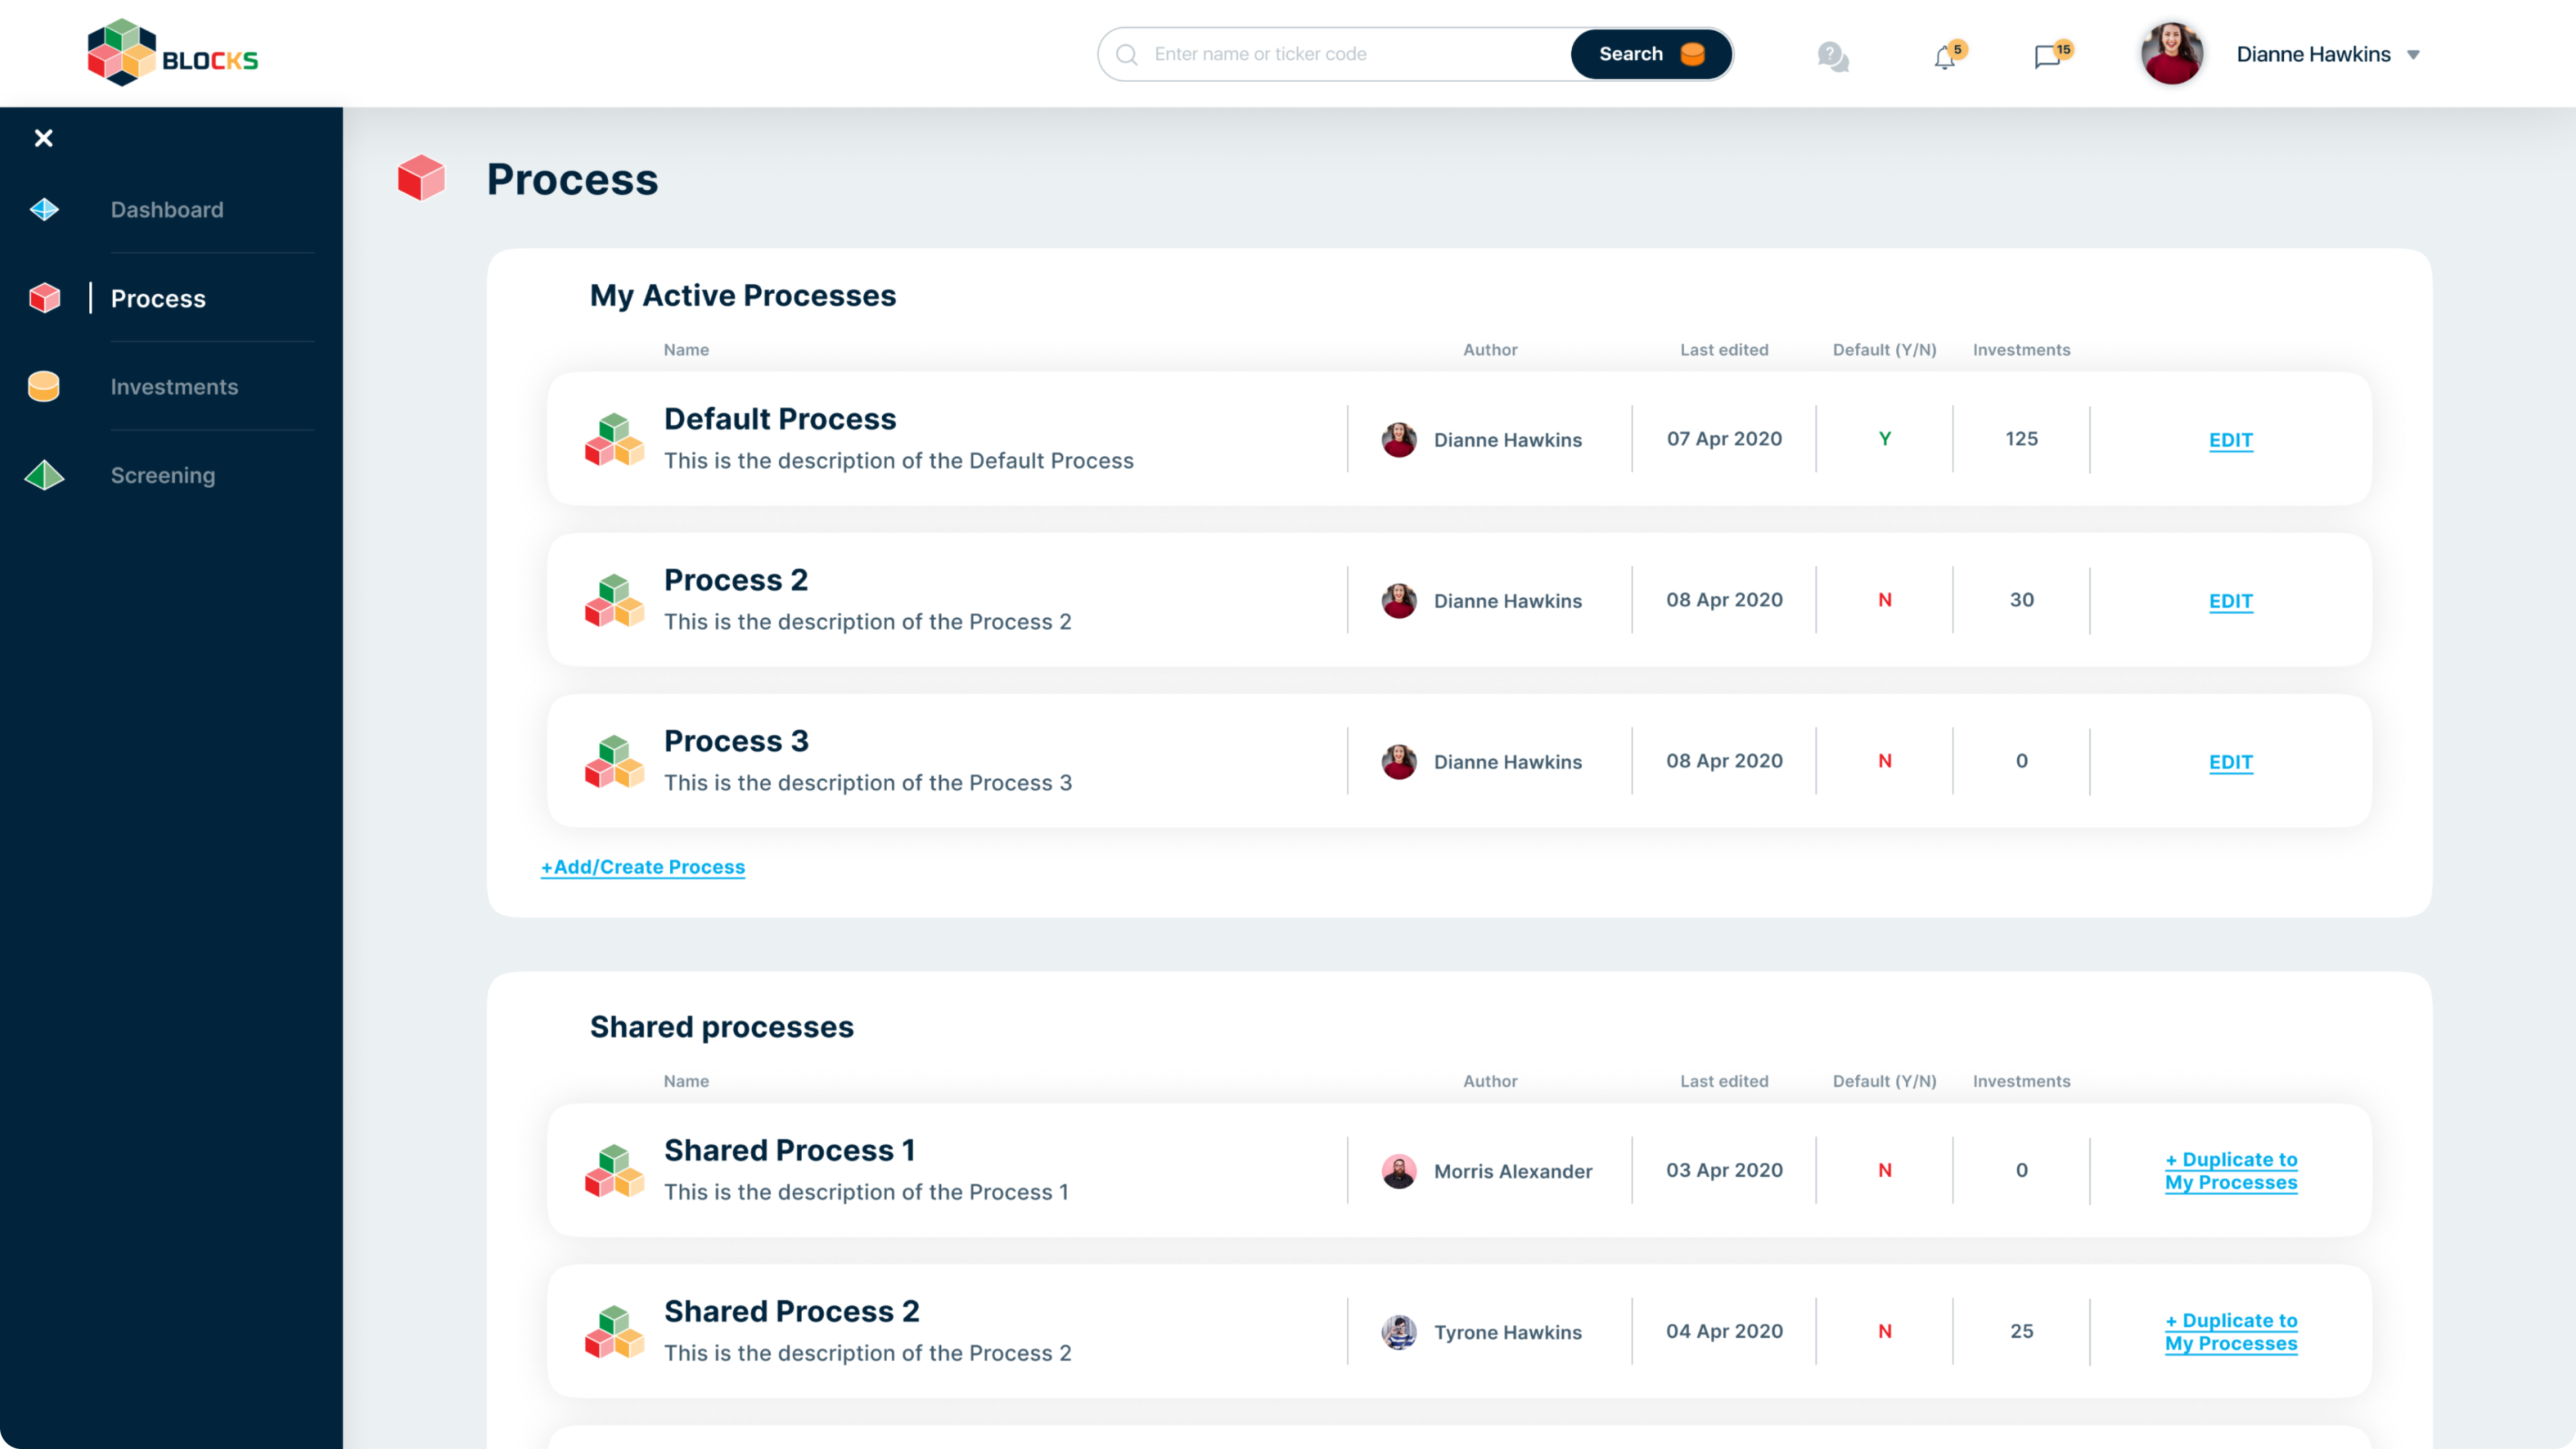Duplicate Shared Process 1 to My Processes
This screenshot has height=1449, width=2576.
click(2231, 1171)
